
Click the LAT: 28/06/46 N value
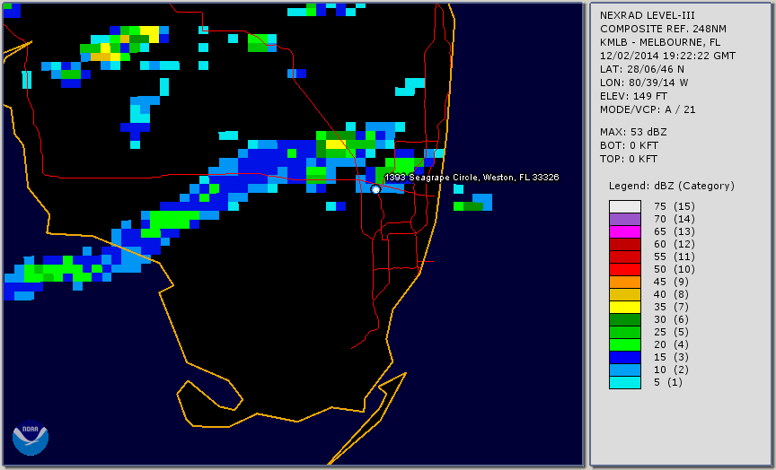[x=642, y=69]
